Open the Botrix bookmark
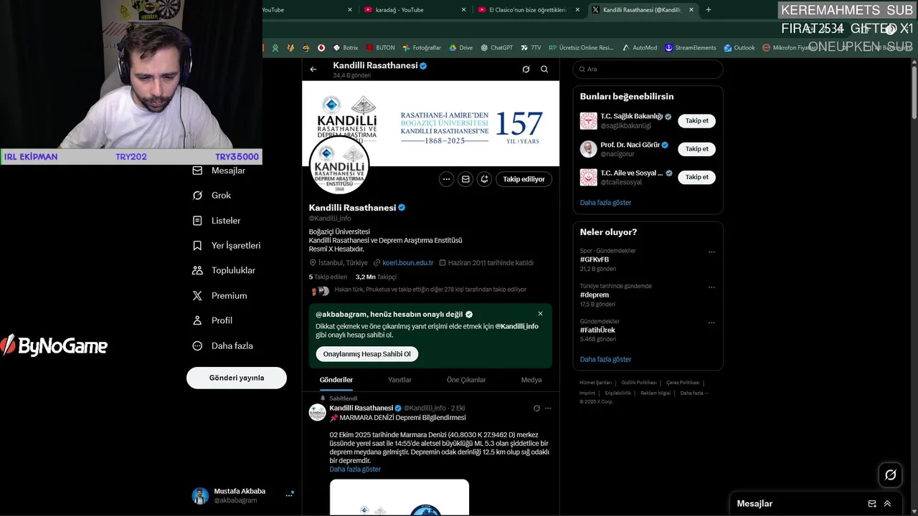918x516 pixels. tap(345, 48)
